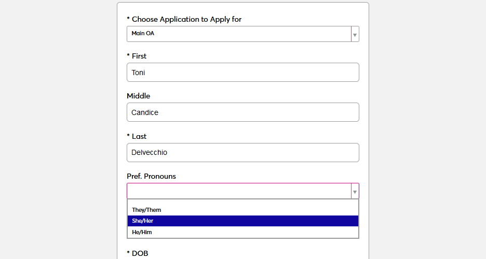Click the required asterisk before DOB
This screenshot has width=486, height=259.
click(128, 253)
